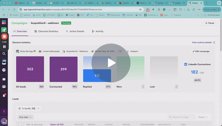This screenshot has height=126, width=222.
Task: Open the Edit (0 selected) dropdown
Action: pyautogui.click(x=36, y=125)
